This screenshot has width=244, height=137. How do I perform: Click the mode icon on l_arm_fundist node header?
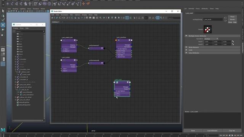(75, 60)
